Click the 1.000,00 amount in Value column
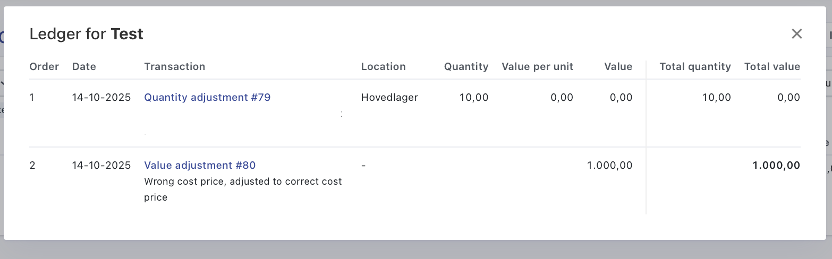Screen dimensions: 832x259 coord(609,166)
